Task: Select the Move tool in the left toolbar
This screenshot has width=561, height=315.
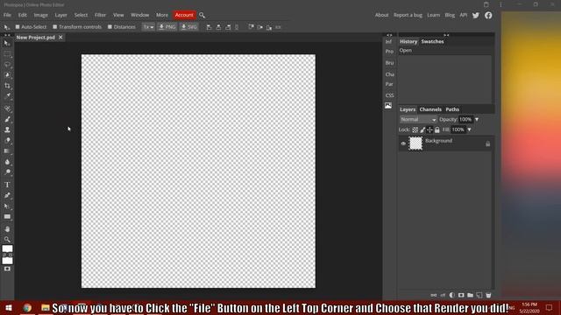Action: [7, 43]
